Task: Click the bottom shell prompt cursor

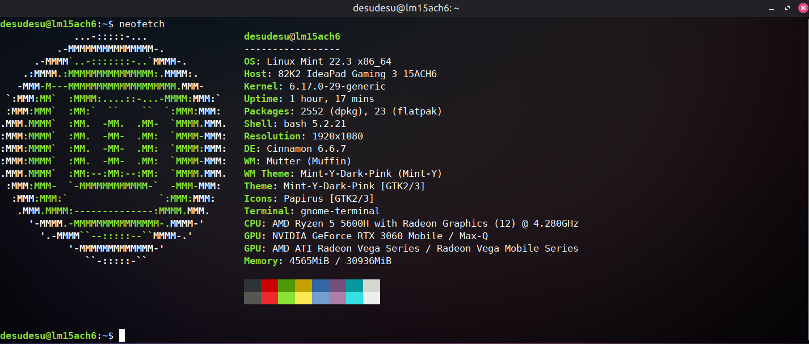Action: (122, 335)
